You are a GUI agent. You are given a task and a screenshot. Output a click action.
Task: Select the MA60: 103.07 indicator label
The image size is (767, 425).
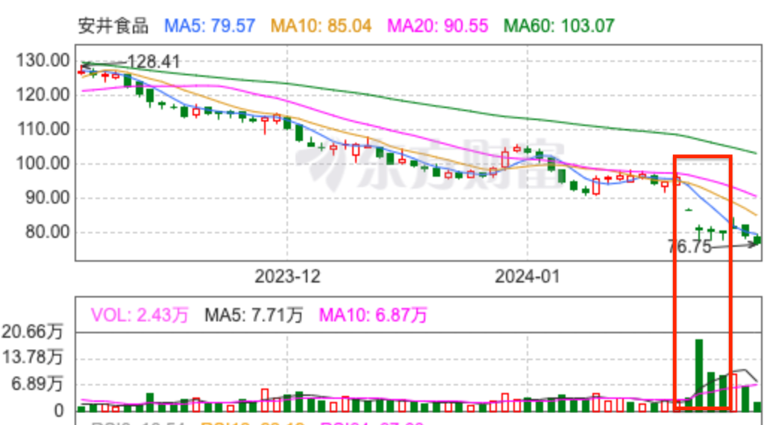559,25
